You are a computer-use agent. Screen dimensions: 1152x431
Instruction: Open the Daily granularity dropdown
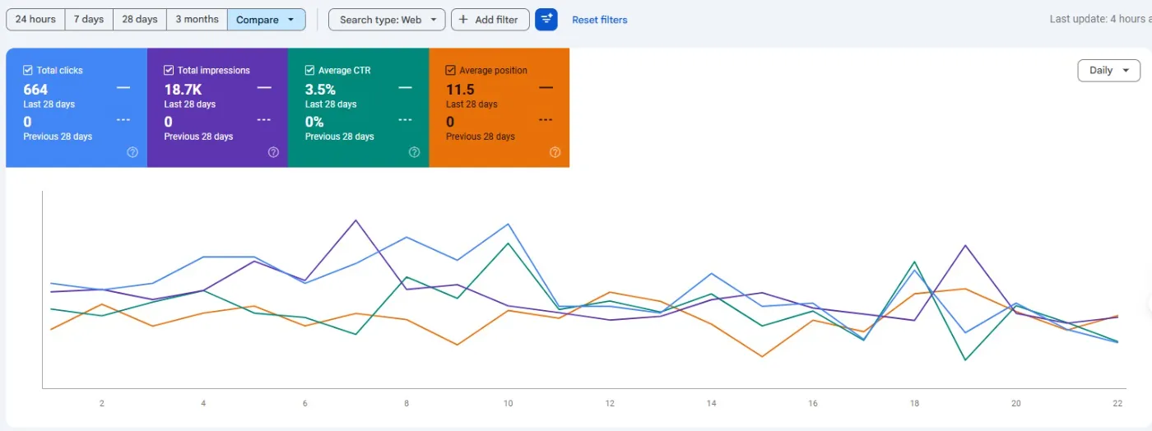pos(1108,71)
